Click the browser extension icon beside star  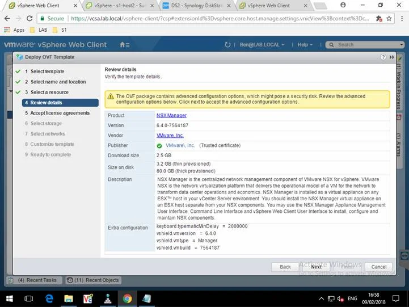point(379,18)
